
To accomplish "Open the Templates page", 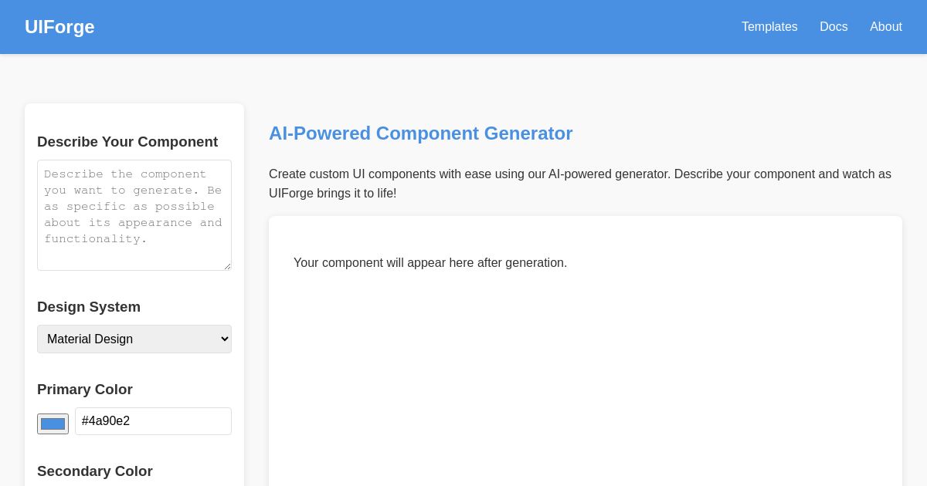I will pos(769,27).
